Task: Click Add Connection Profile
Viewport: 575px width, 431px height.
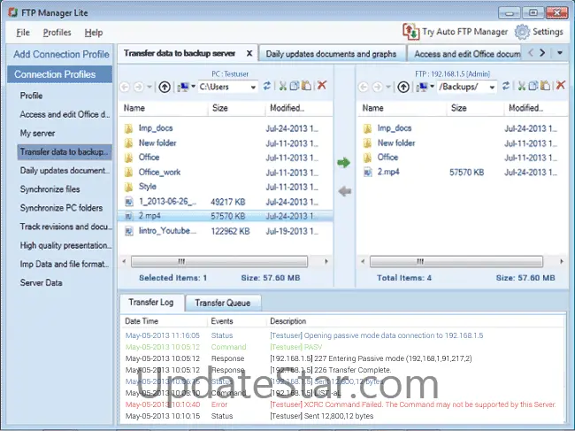Action: pyautogui.click(x=61, y=54)
